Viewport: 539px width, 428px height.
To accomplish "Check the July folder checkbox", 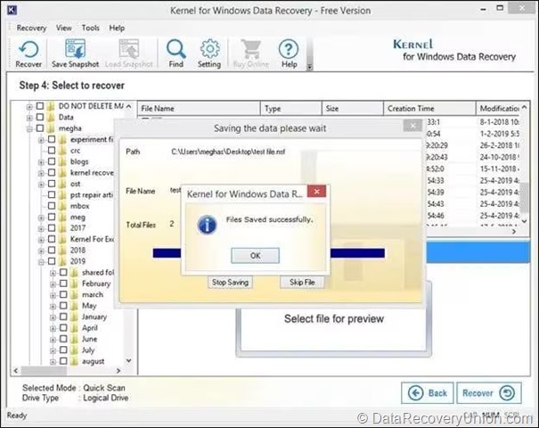I will [63, 350].
